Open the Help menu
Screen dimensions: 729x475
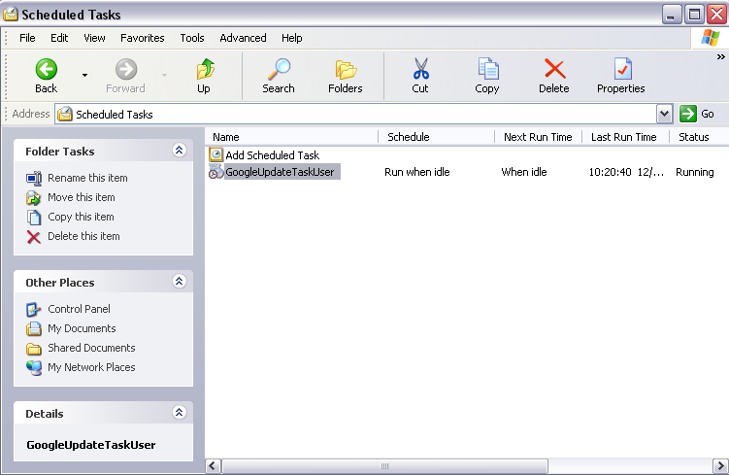[291, 38]
